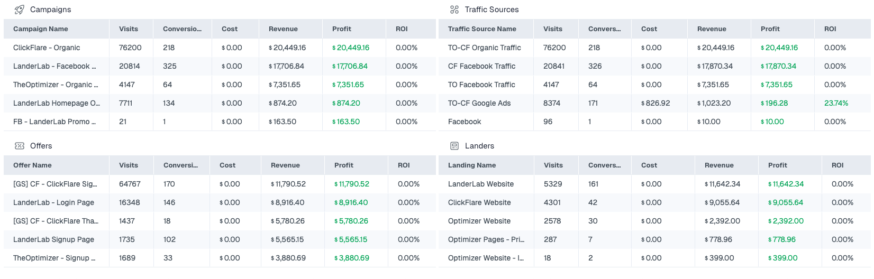Click the 23.74% ROI value
The width and height of the screenshot is (874, 279).
836,103
